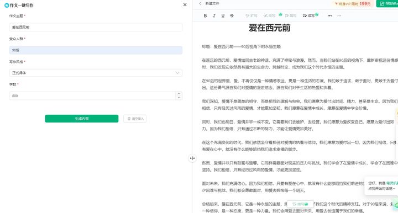Click the paragraph starting 我们深知
Screen dimensions: 398x213
300,105
